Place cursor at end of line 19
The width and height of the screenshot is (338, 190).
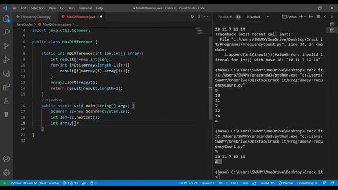(79, 123)
